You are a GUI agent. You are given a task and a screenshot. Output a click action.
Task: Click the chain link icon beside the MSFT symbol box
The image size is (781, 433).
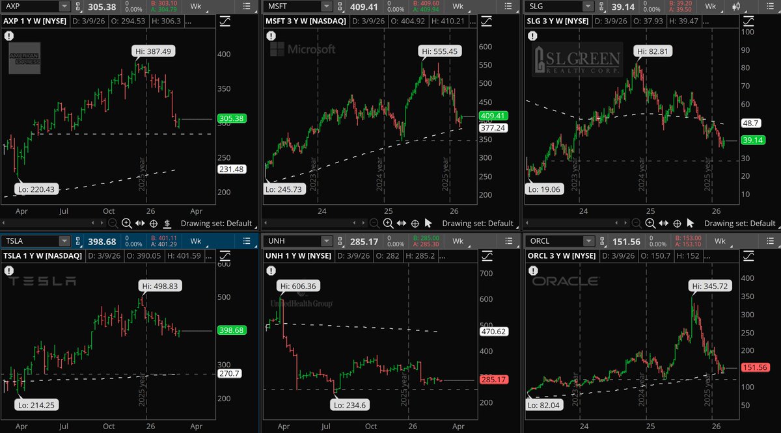coord(340,7)
